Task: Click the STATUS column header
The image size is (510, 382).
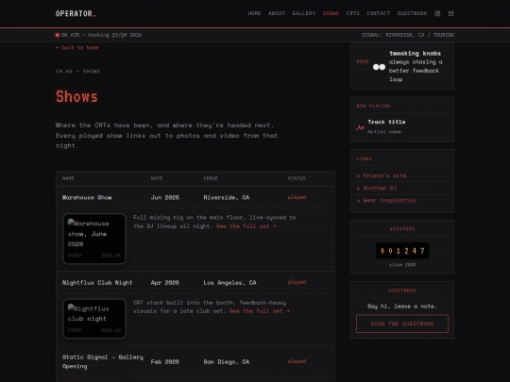Action: pyautogui.click(x=297, y=178)
